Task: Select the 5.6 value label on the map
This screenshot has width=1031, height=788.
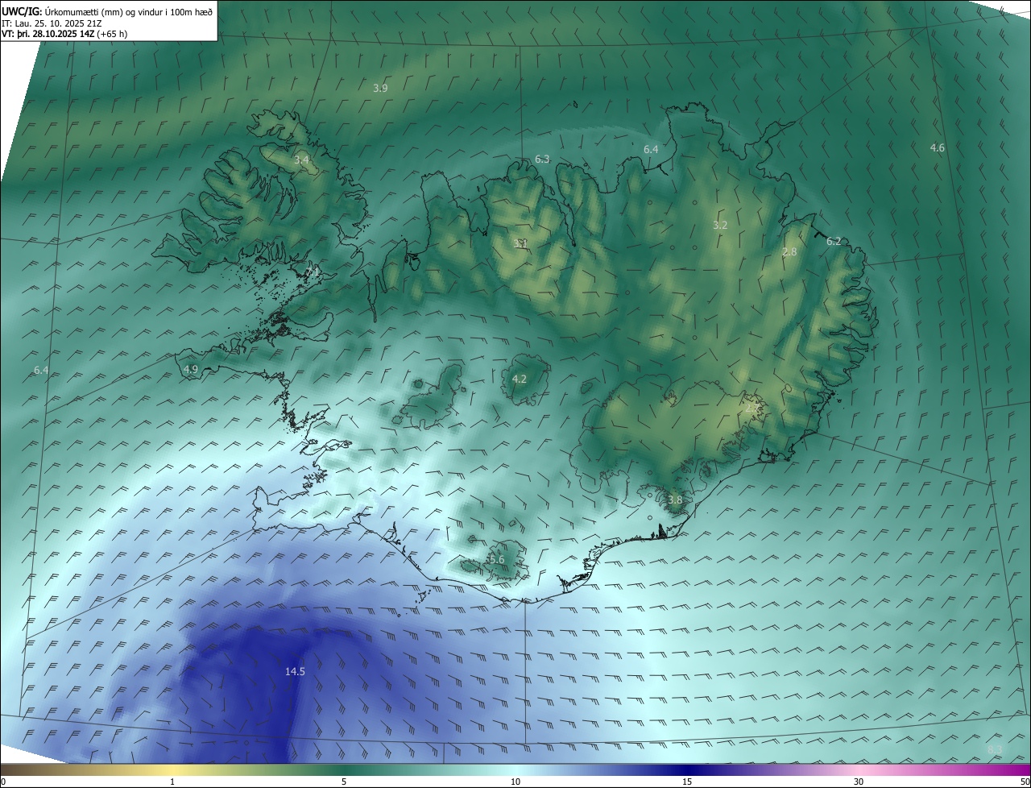Action: click(497, 559)
